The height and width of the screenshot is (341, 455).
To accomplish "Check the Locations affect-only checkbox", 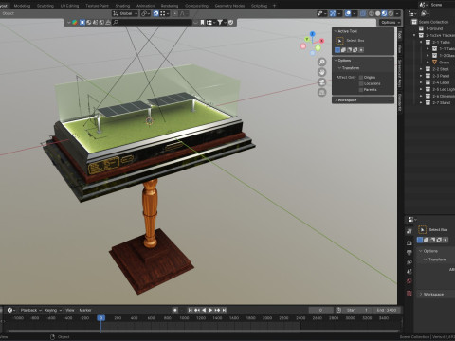I will [361, 83].
